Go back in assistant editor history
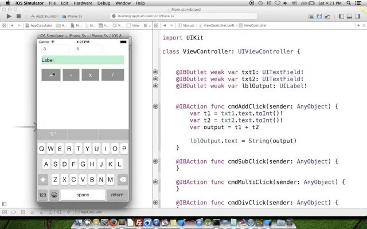The image size is (367, 229). [x=165, y=25]
